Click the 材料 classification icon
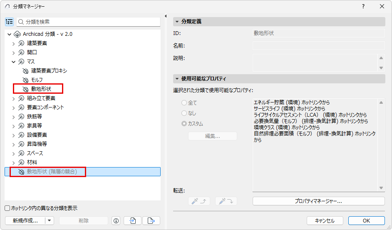The width and height of the screenshot is (392, 230). coord(21,162)
